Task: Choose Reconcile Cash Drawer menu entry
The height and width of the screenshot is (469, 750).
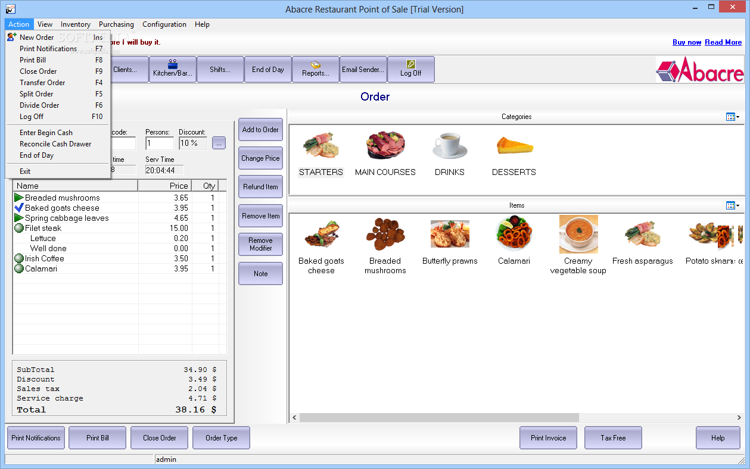Action: click(x=57, y=144)
